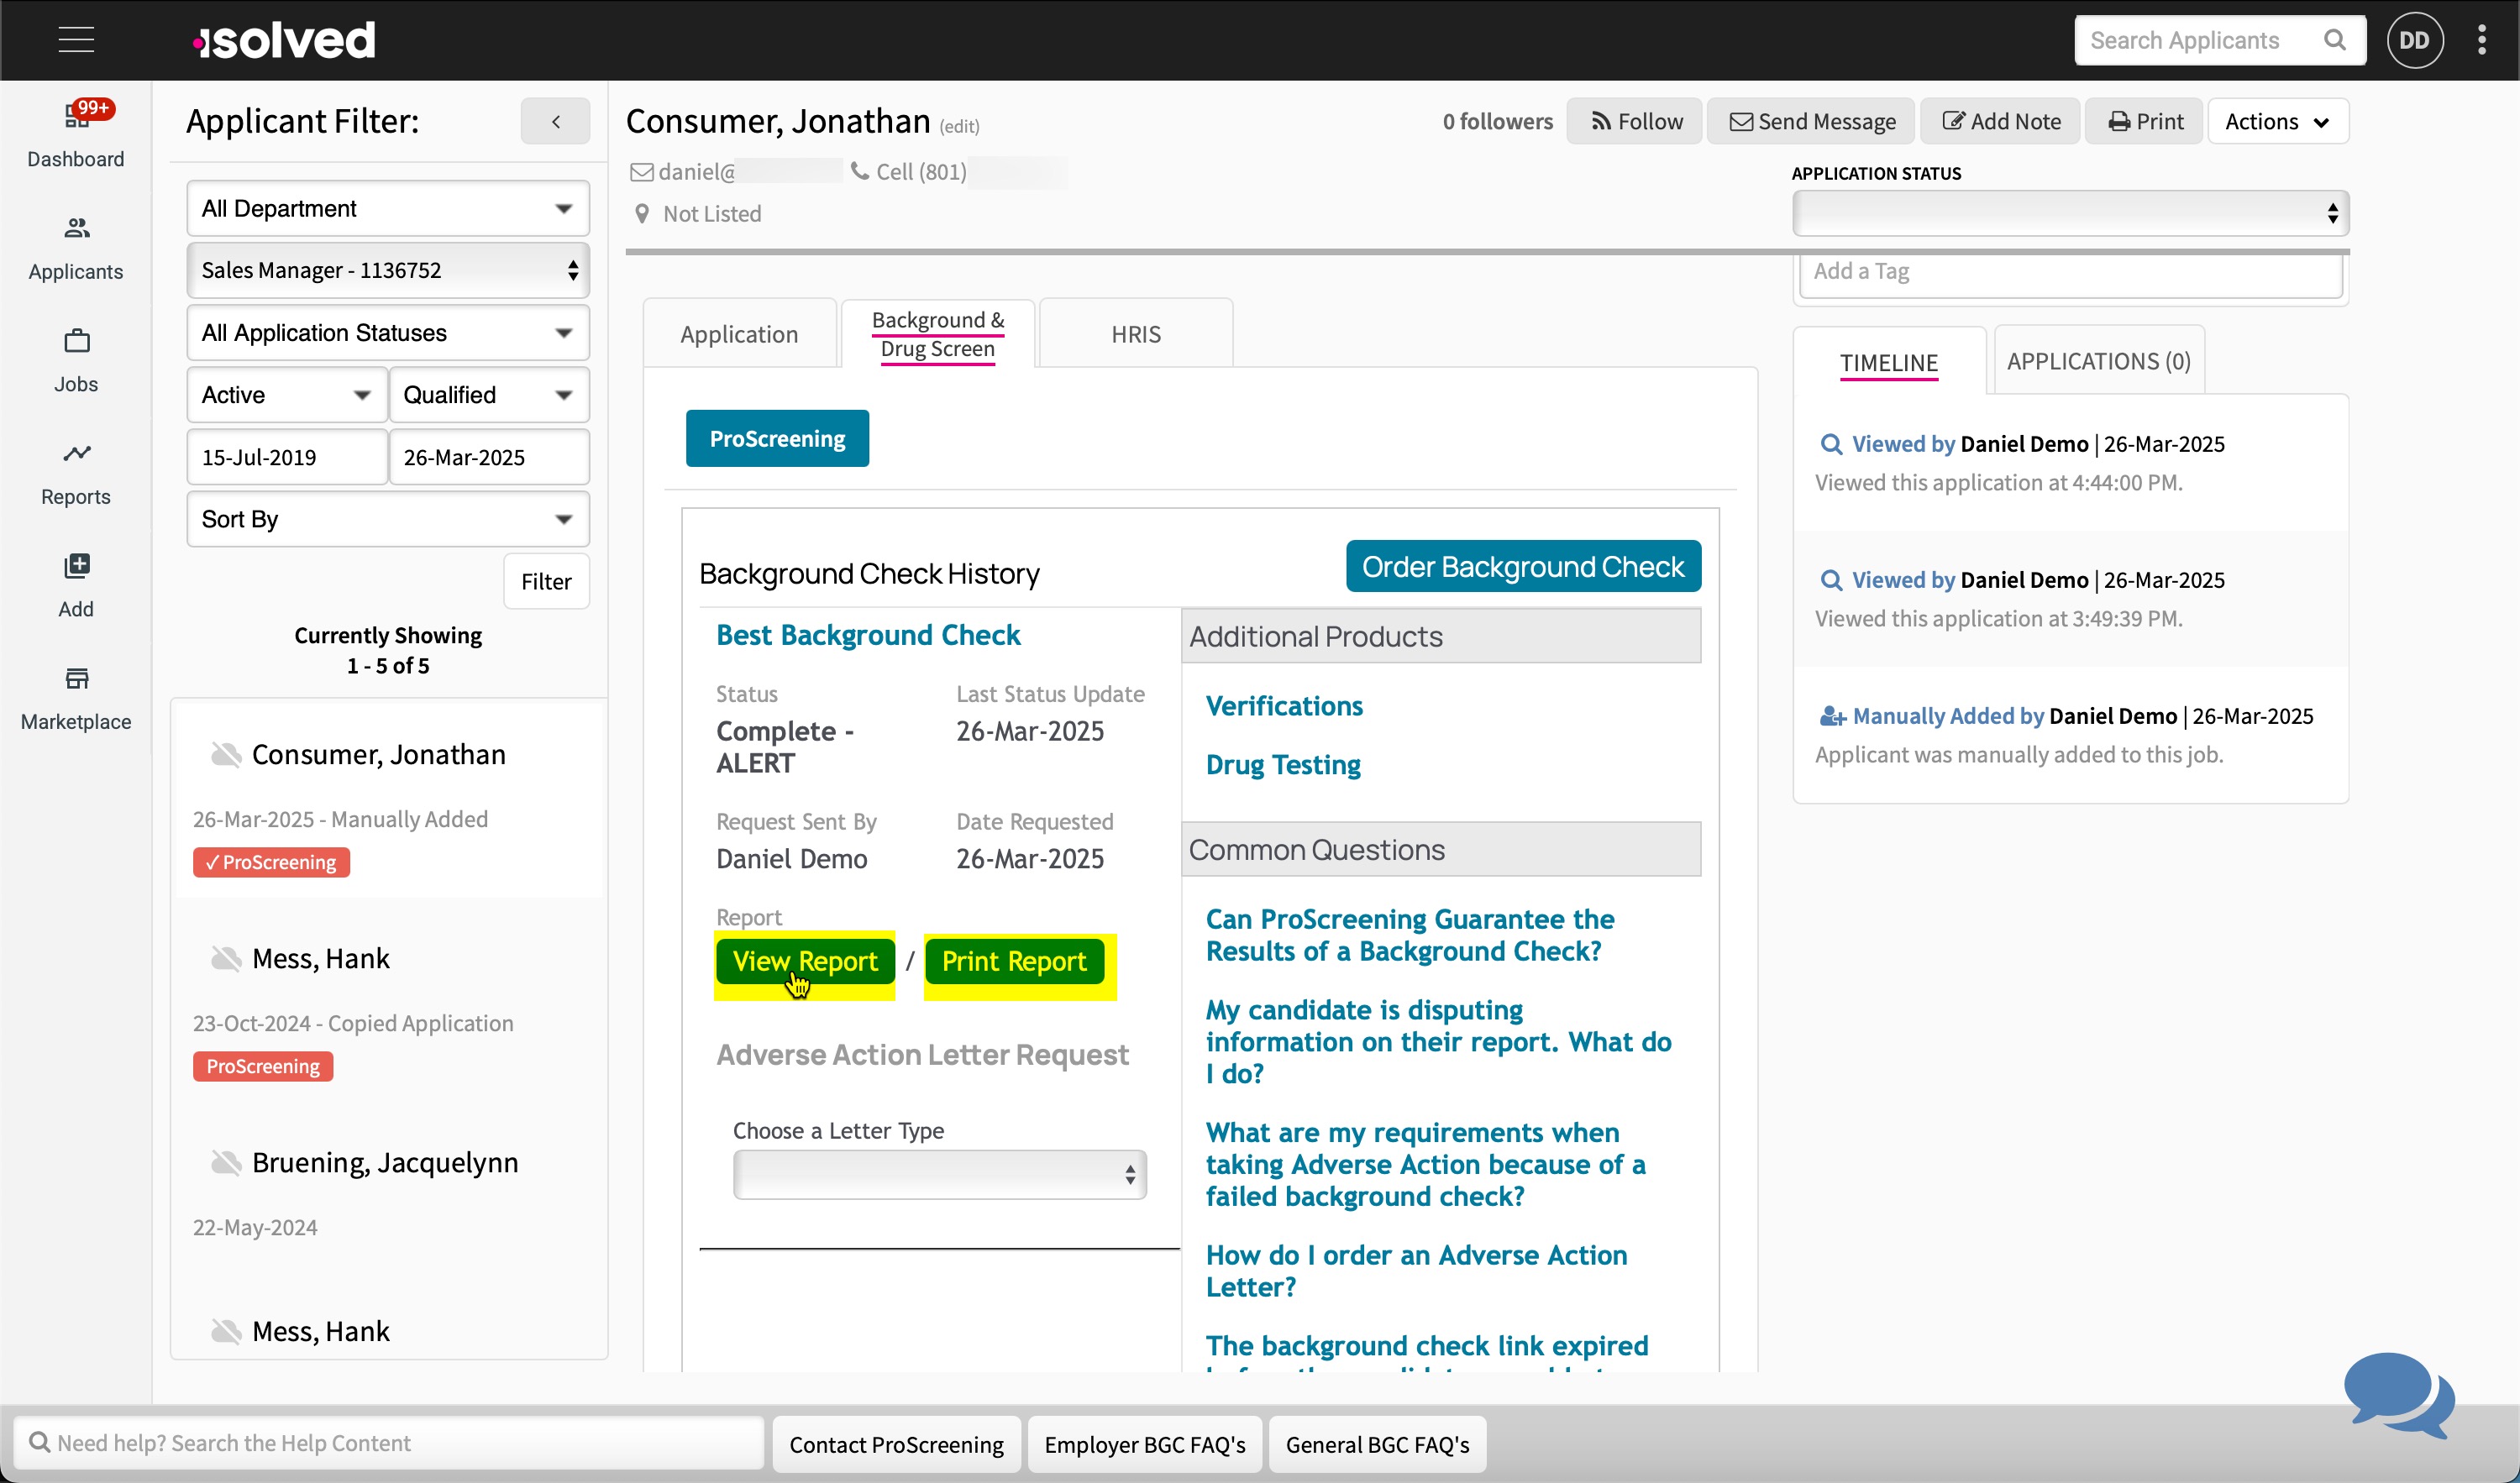
Task: Open Marketplace in the sidebar
Action: (76, 699)
